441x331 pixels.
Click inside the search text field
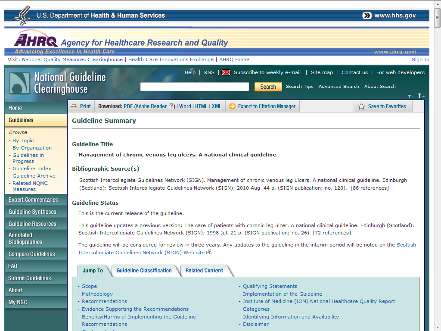[x=195, y=87]
